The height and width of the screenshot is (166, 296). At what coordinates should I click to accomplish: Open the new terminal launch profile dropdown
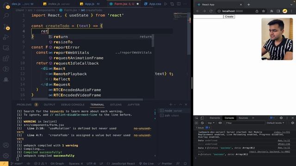click(x=175, y=105)
